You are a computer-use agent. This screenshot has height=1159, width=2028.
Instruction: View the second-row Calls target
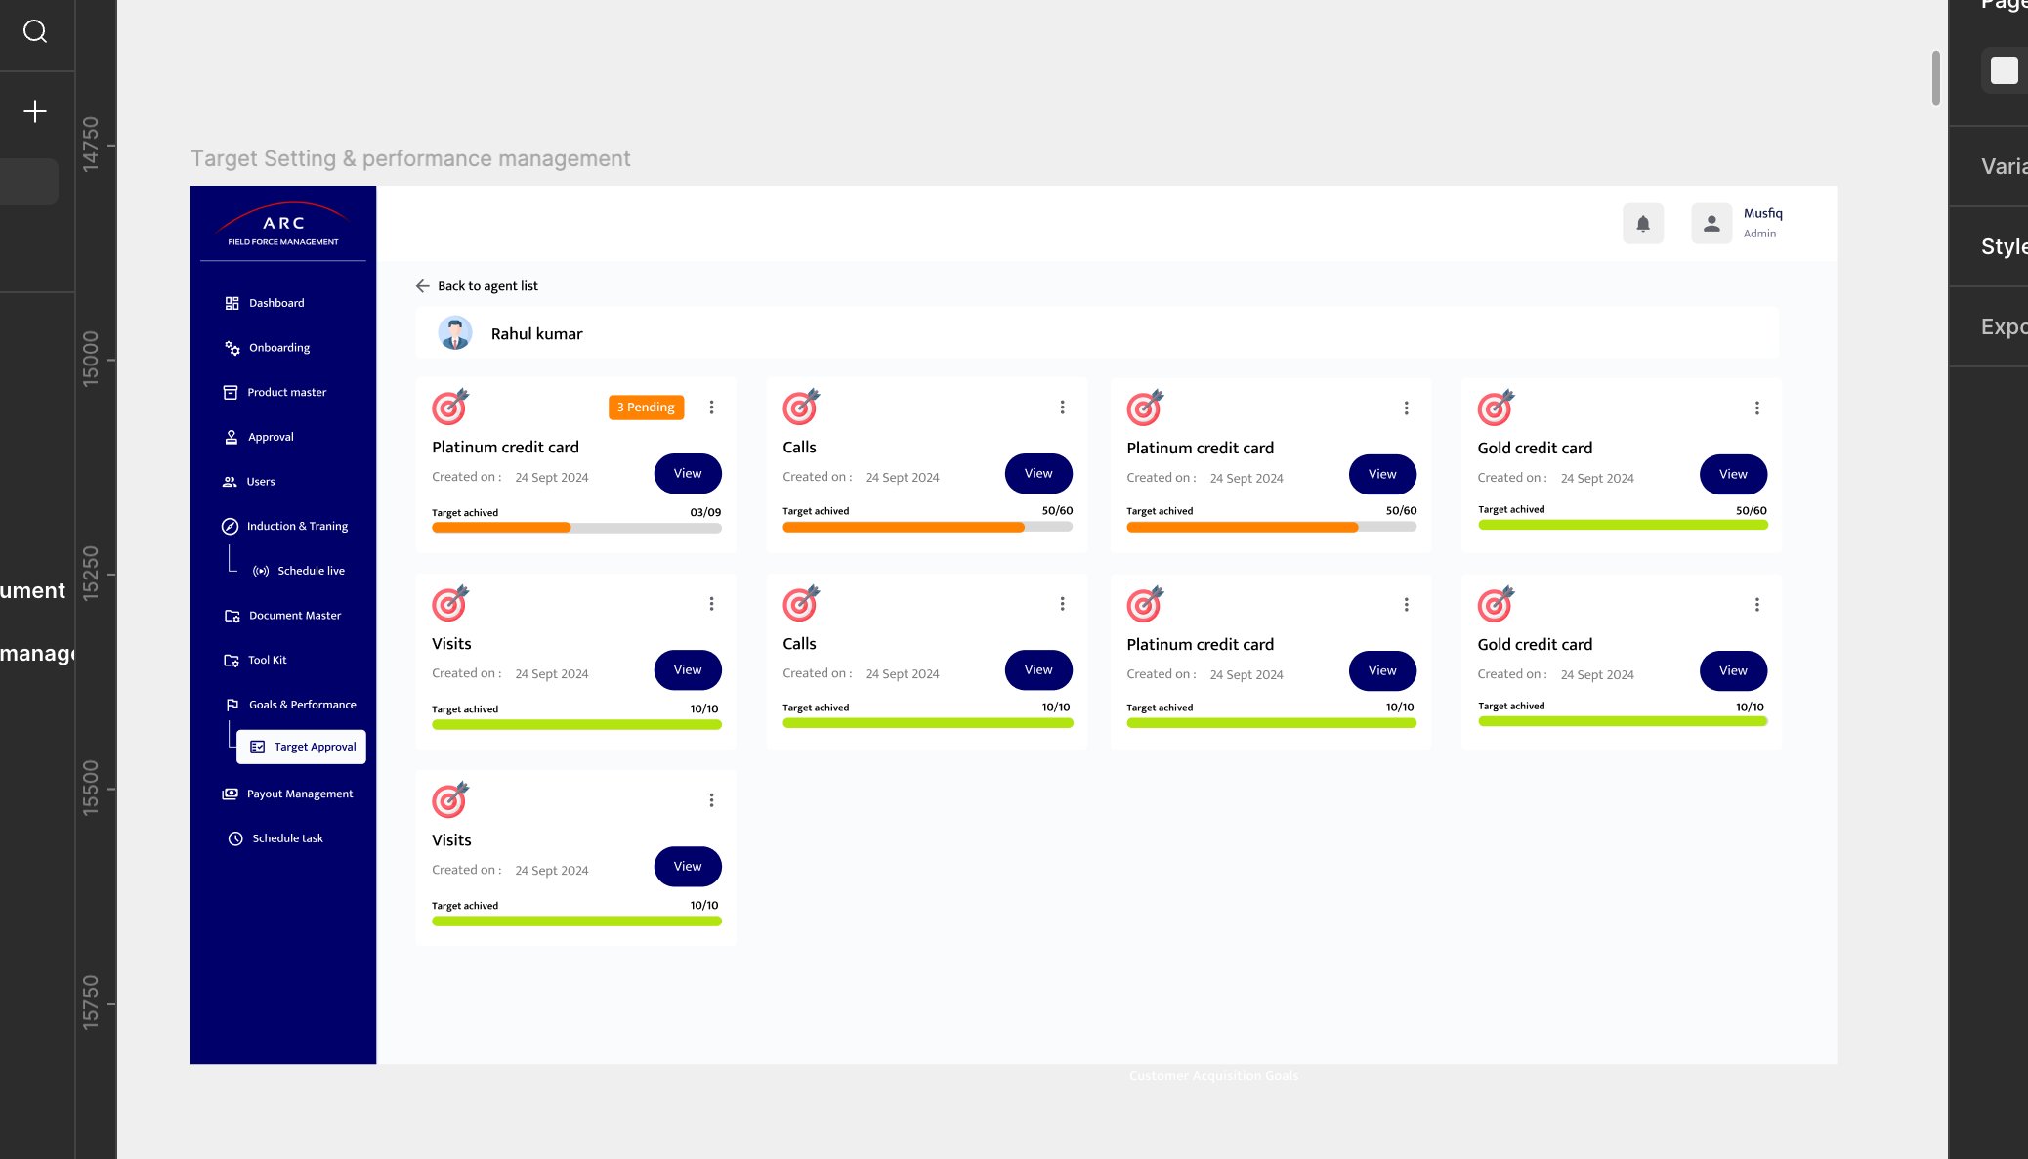1038,669
